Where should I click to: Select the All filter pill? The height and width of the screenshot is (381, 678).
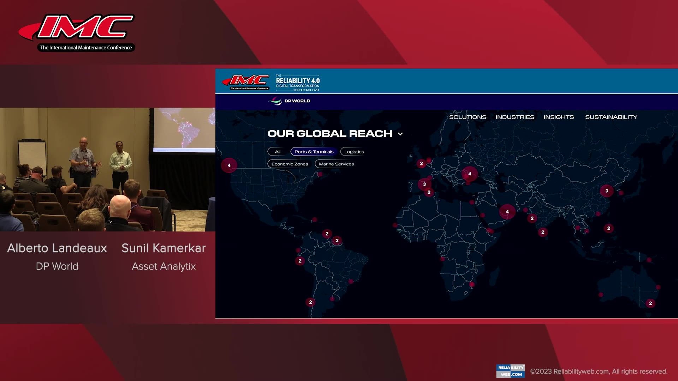tap(278, 152)
